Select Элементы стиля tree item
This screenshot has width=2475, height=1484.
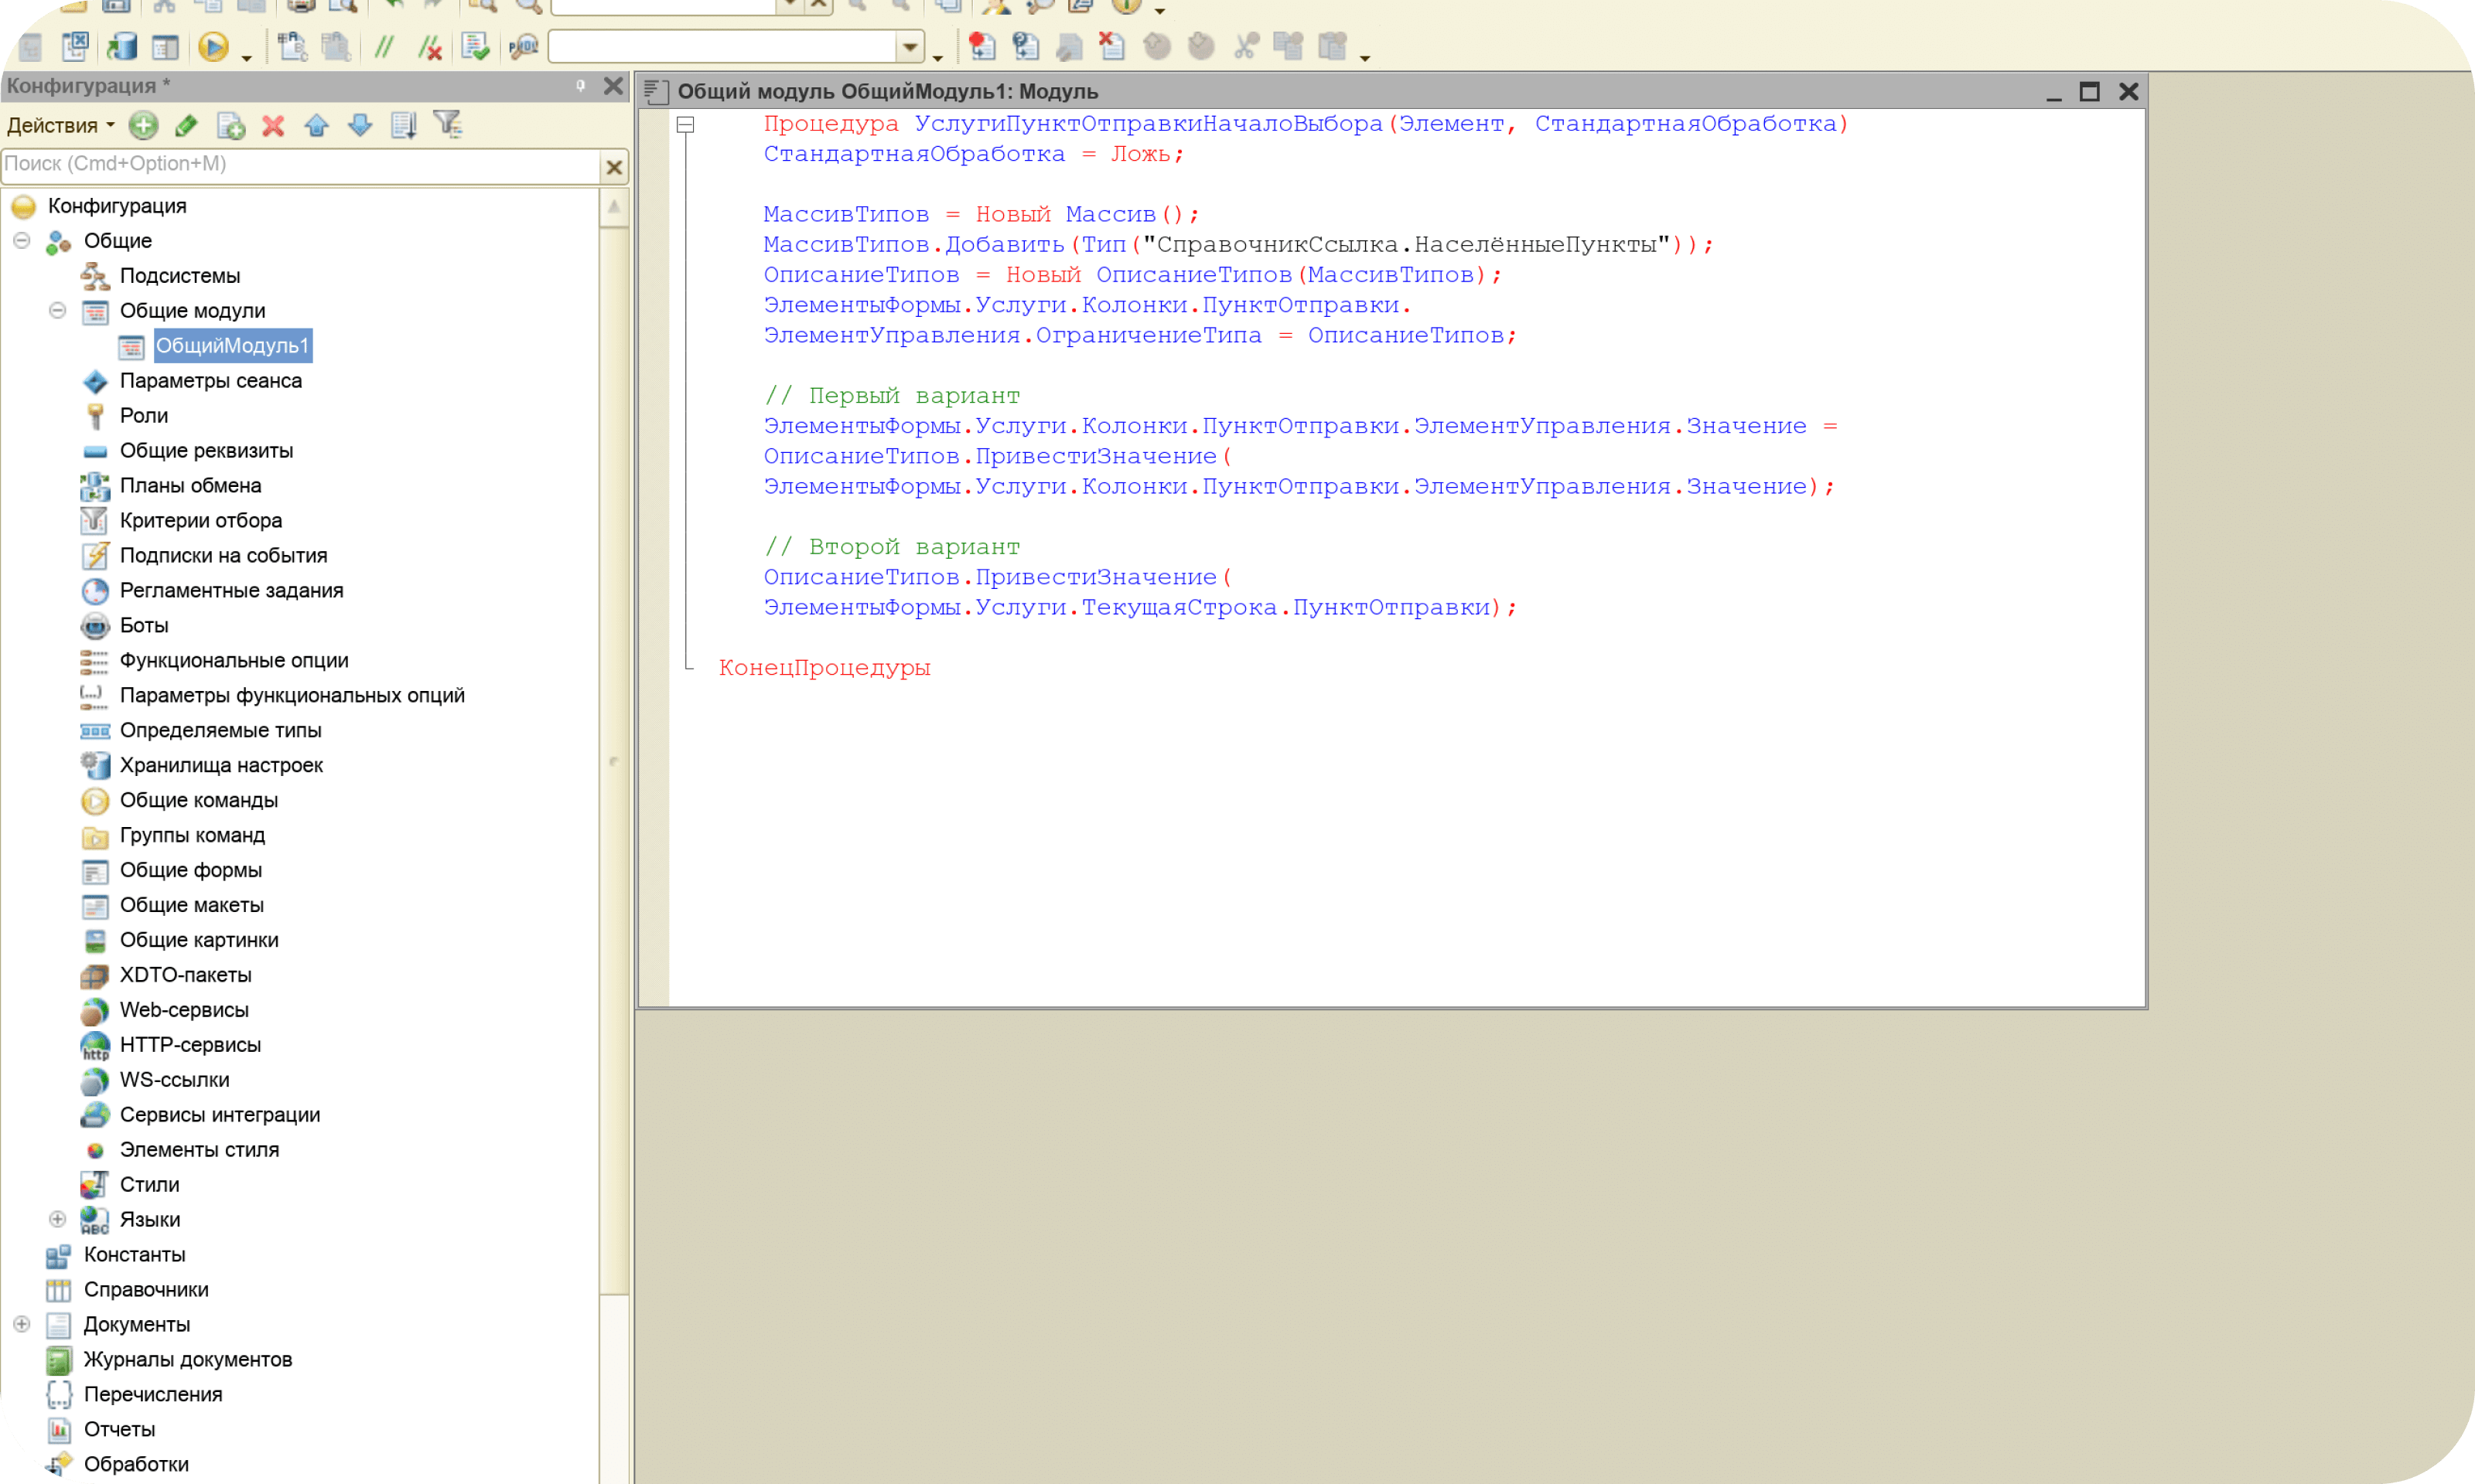click(x=200, y=1150)
